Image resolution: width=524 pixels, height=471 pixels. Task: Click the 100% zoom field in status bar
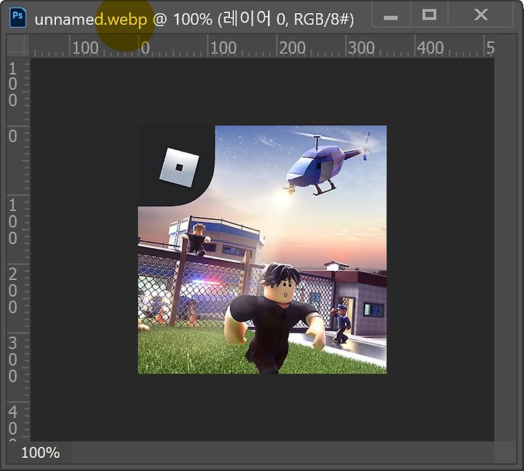tap(41, 453)
